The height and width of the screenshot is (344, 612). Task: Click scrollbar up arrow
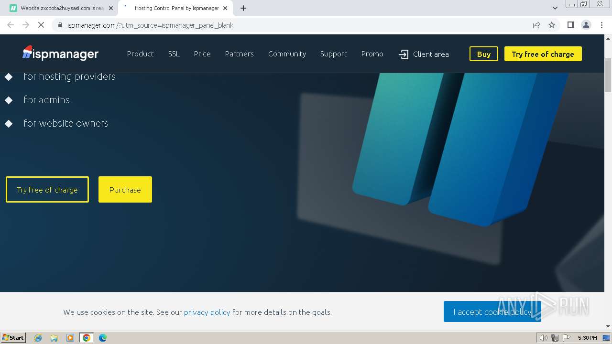click(x=608, y=38)
